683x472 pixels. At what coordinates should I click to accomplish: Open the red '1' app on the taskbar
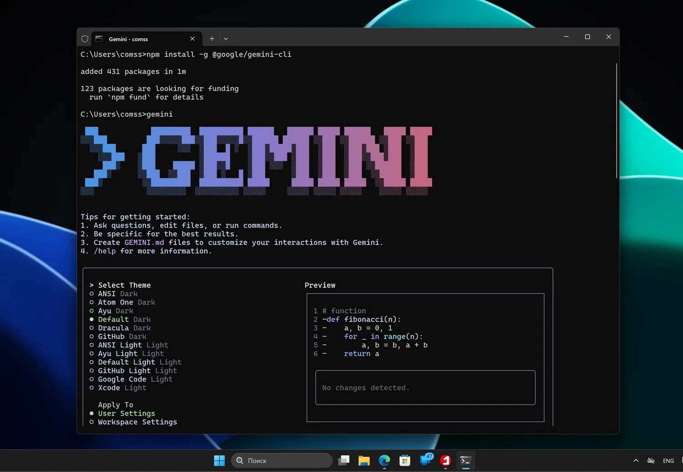click(445, 461)
